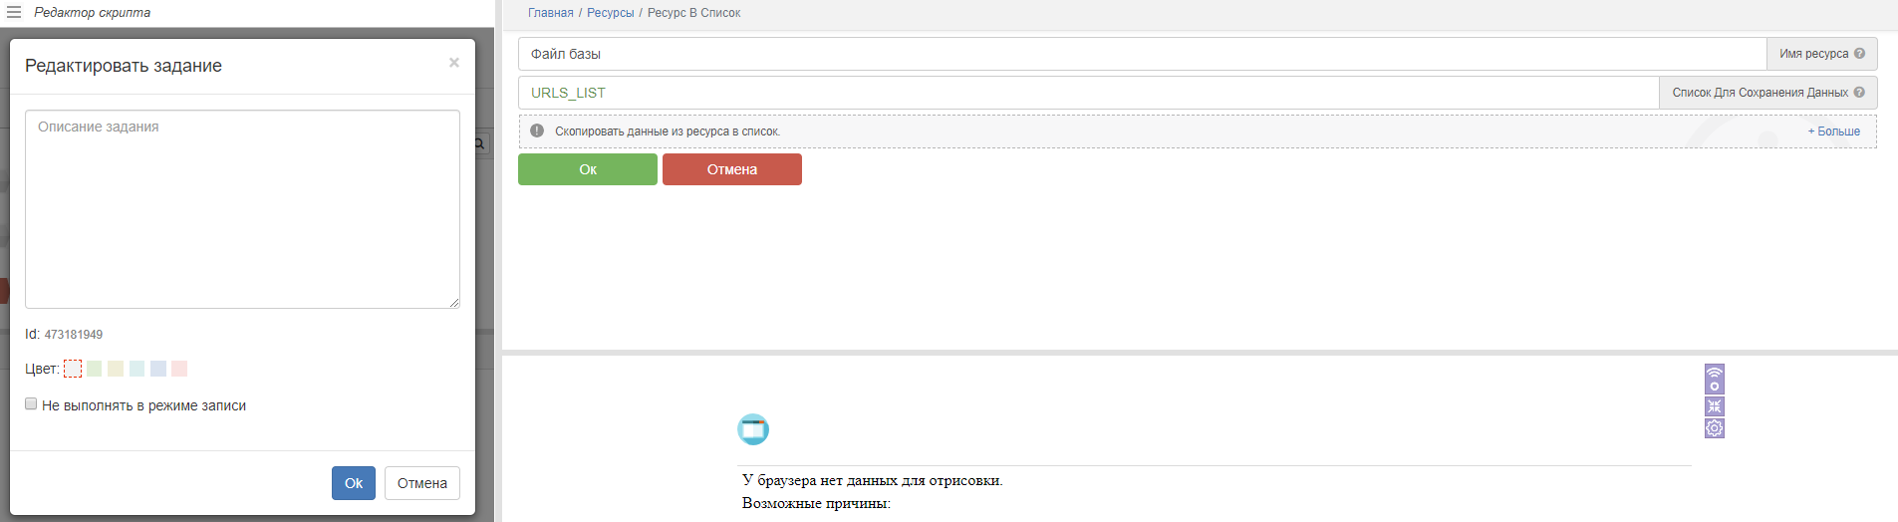Click the 'Файл базы' resource name field

(x=1142, y=54)
